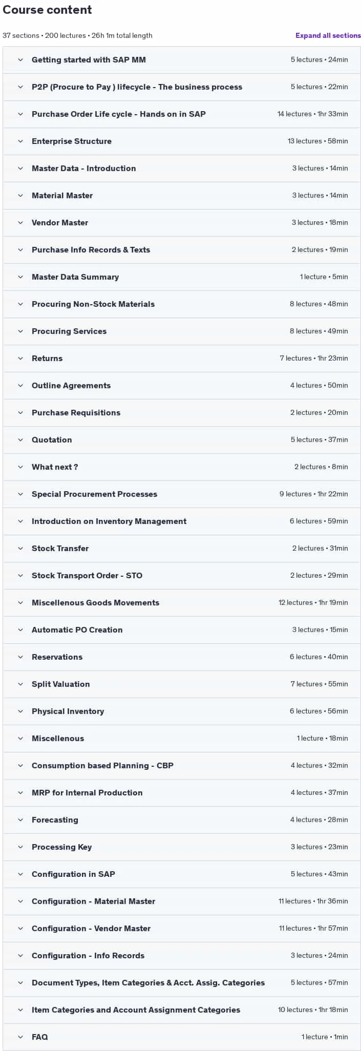Click the chevron beside Stock Transfer

pos(20,549)
